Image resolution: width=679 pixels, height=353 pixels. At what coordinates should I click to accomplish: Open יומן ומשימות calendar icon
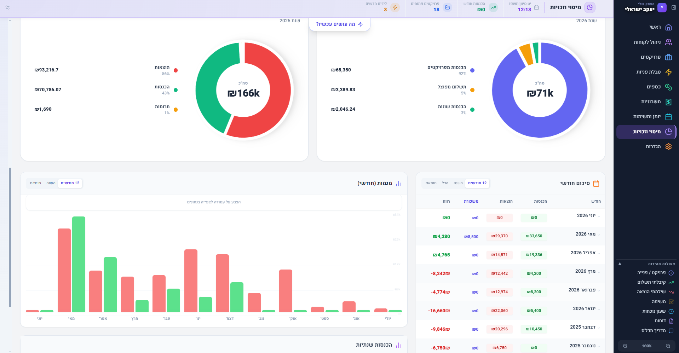click(668, 117)
